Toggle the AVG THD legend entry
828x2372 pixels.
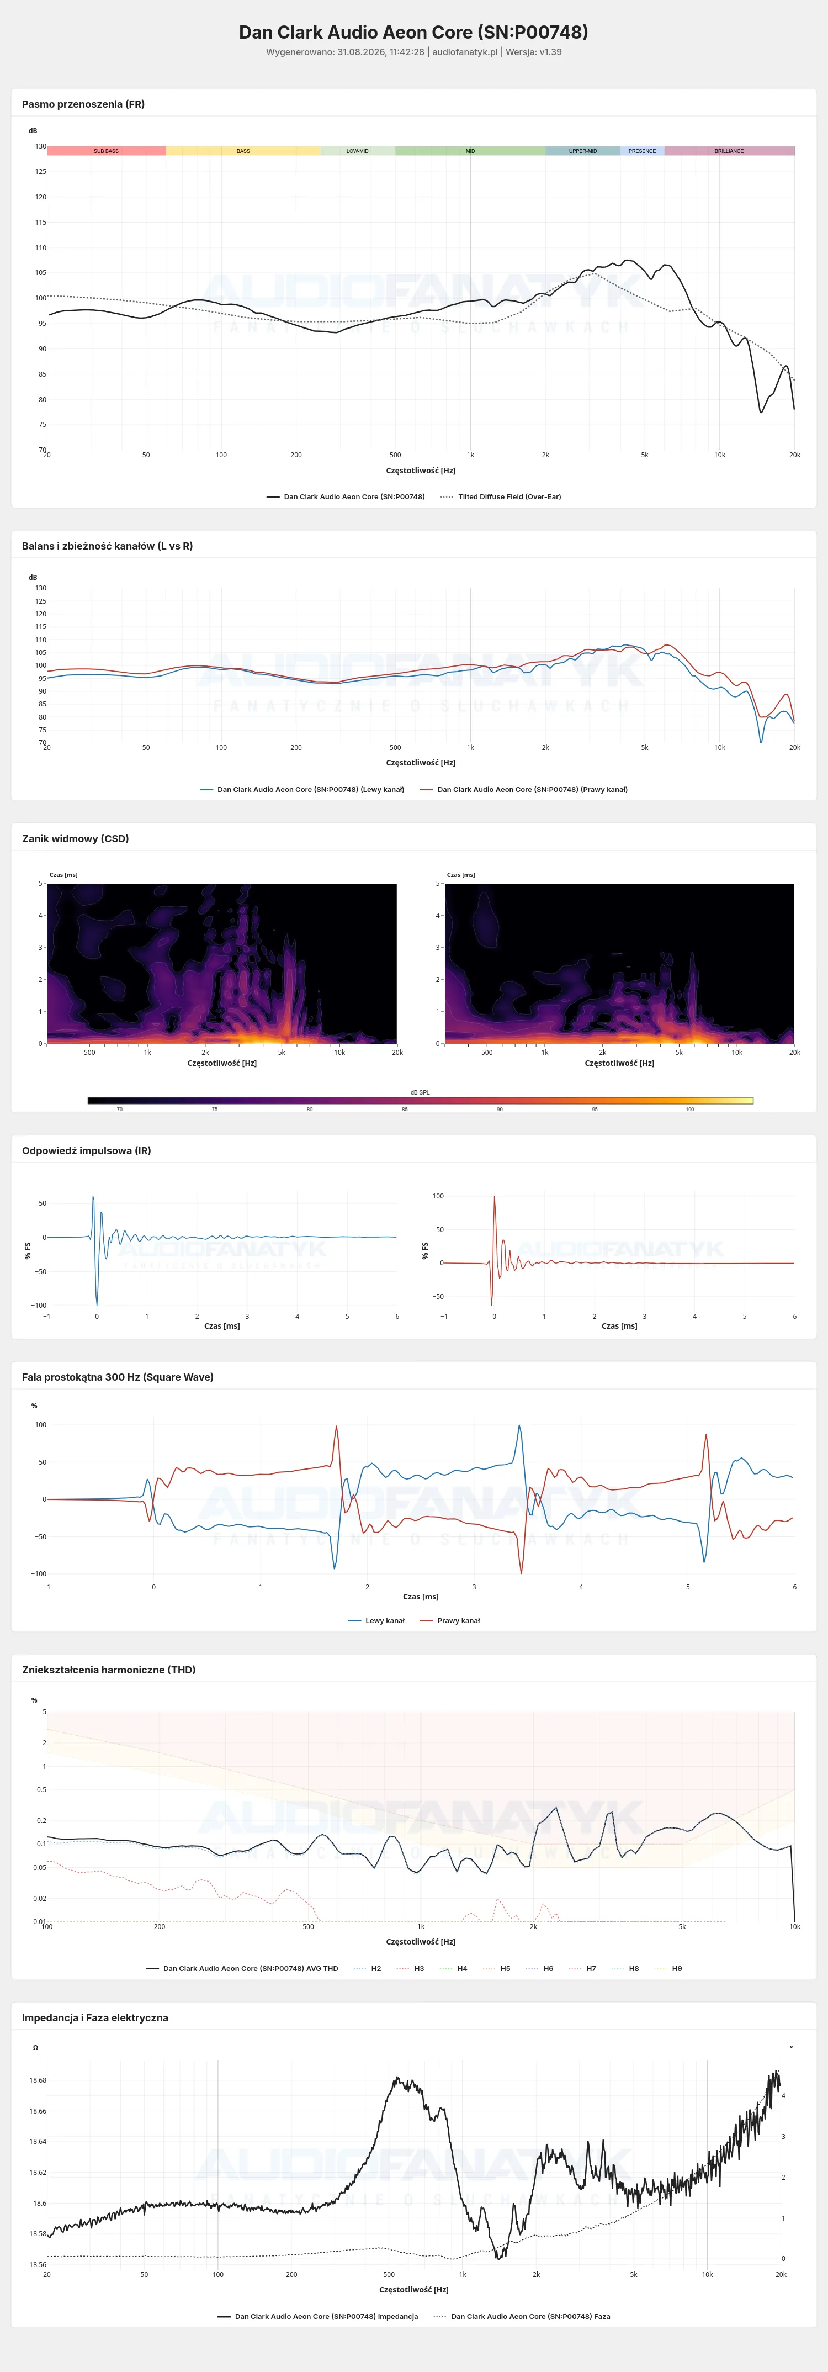click(x=242, y=1969)
